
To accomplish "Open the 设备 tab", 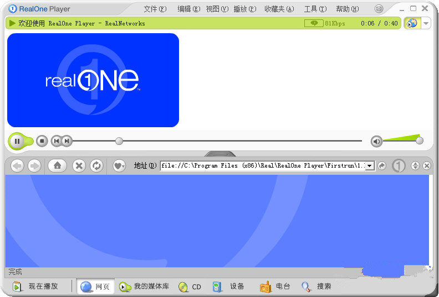I will coord(228,286).
